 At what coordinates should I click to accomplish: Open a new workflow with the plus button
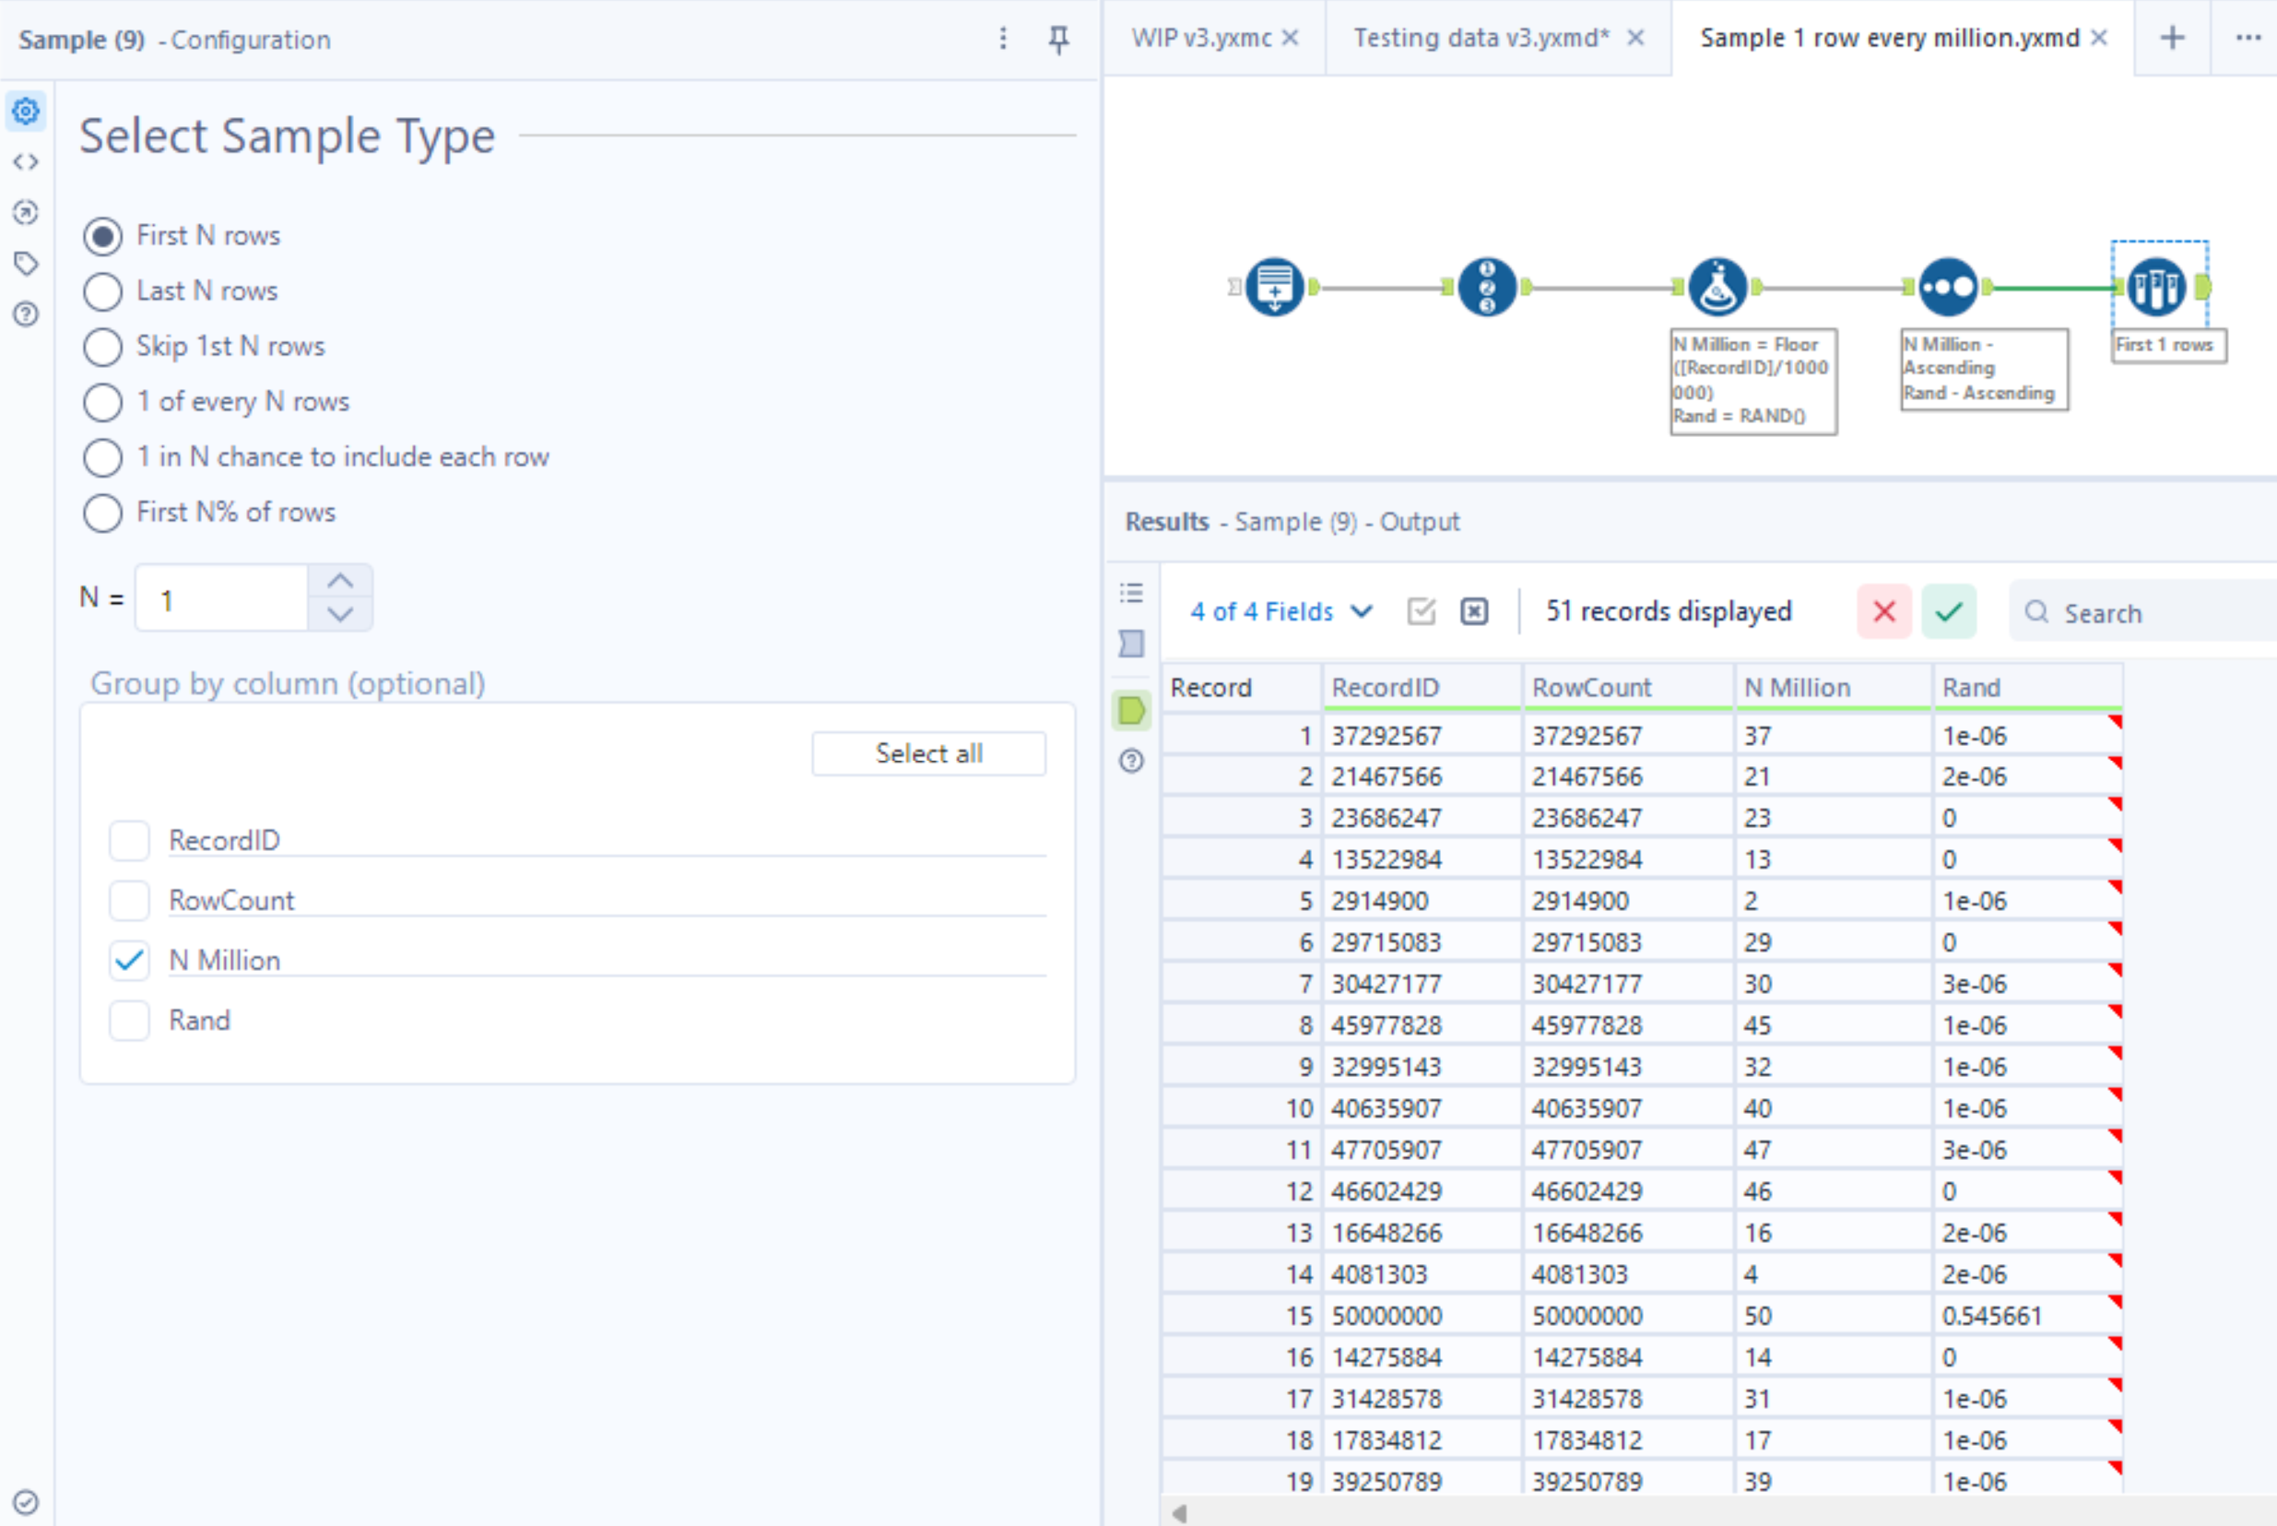tap(2171, 38)
